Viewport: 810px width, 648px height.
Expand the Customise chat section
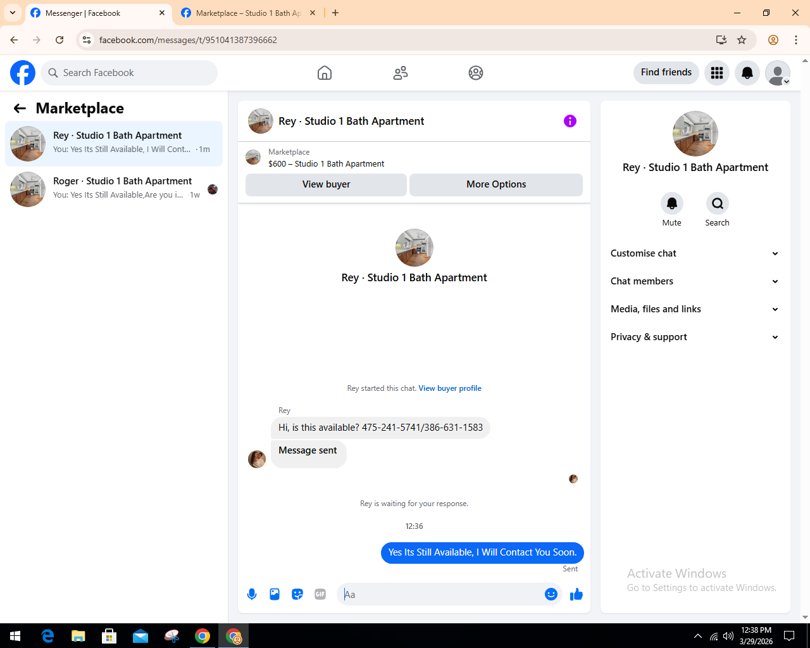tap(695, 253)
